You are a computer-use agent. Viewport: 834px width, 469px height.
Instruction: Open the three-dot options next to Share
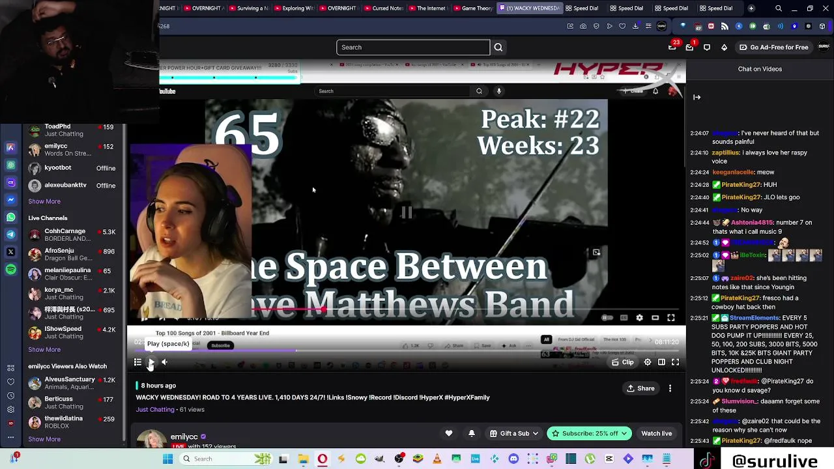[670, 388]
